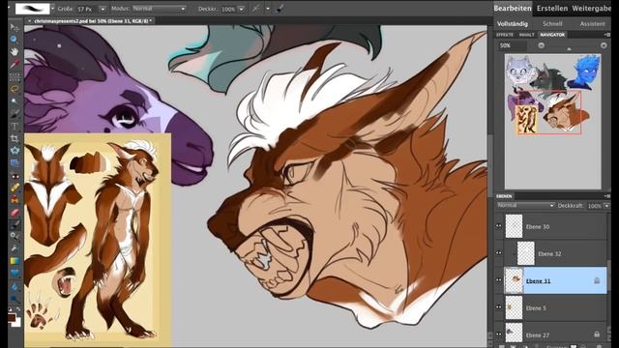This screenshot has height=348, width=619.
Task: Click the Airbrush icon in options bar
Action: click(x=255, y=9)
